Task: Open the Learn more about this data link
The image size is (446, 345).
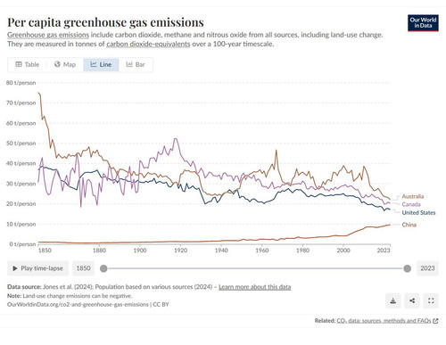Action: (255, 287)
